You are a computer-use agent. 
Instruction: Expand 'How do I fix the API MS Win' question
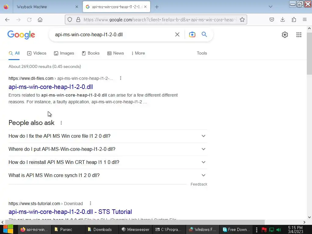click(108, 136)
